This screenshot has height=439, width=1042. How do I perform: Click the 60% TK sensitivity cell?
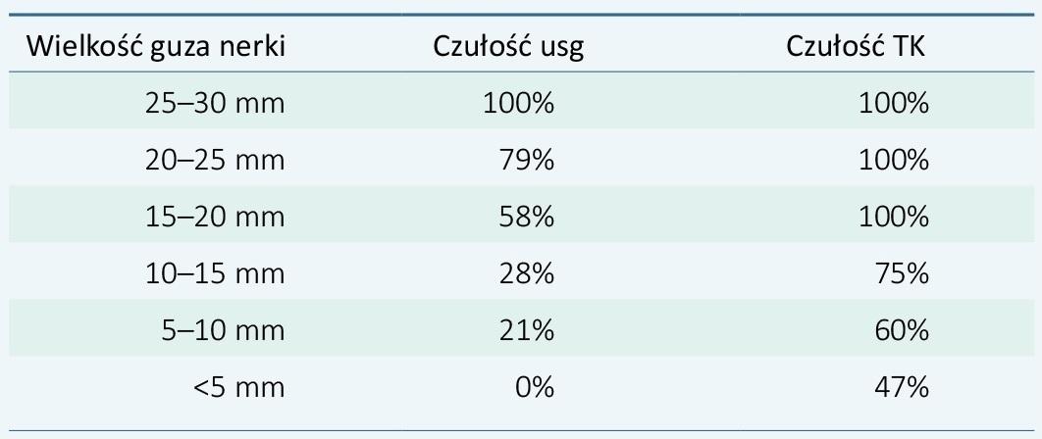point(901,330)
